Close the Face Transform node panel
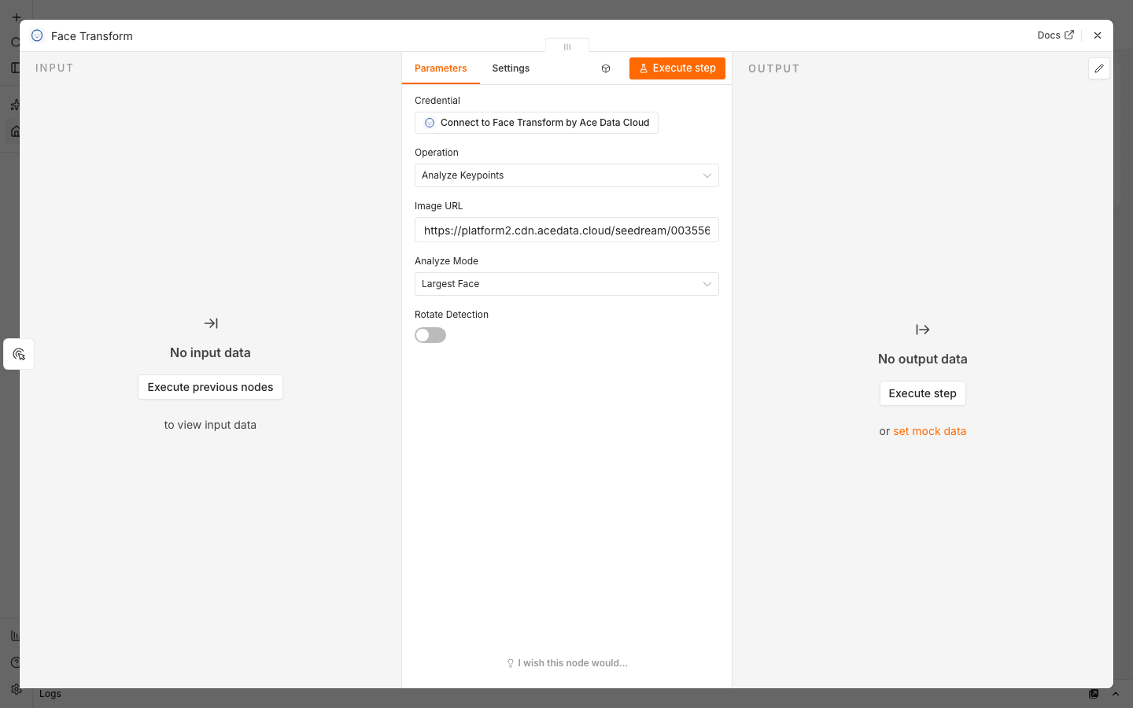 pos(1098,35)
